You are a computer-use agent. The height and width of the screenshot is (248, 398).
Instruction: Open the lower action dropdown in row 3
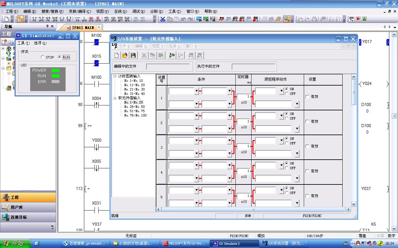click(x=297, y=153)
